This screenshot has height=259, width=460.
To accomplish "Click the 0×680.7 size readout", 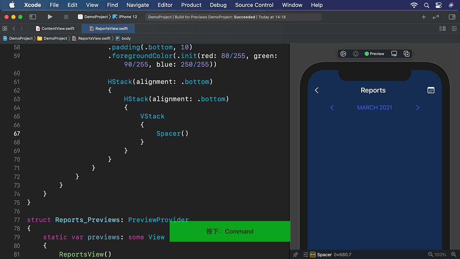I will [x=342, y=255].
